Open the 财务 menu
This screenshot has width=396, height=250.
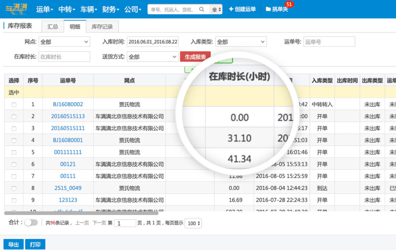(x=110, y=9)
